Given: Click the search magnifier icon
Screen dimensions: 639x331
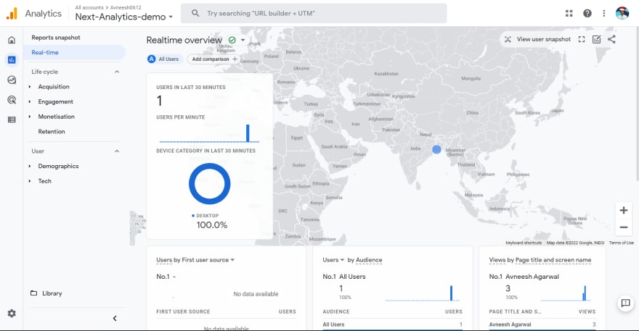Looking at the screenshot, I should [195, 14].
